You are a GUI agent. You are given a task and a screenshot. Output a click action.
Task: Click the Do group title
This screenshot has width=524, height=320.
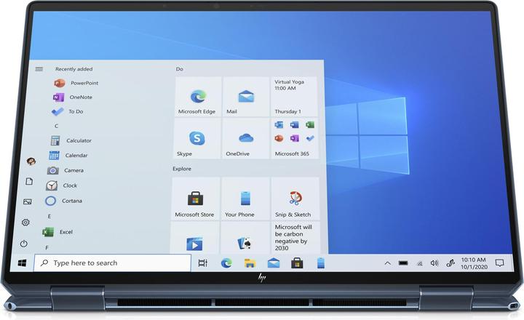[180, 69]
